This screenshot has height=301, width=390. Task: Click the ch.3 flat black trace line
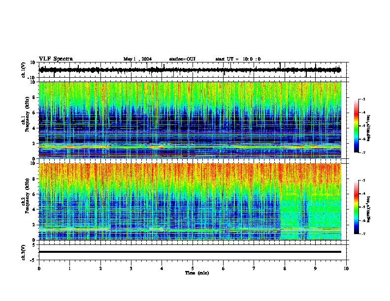(x=190, y=252)
